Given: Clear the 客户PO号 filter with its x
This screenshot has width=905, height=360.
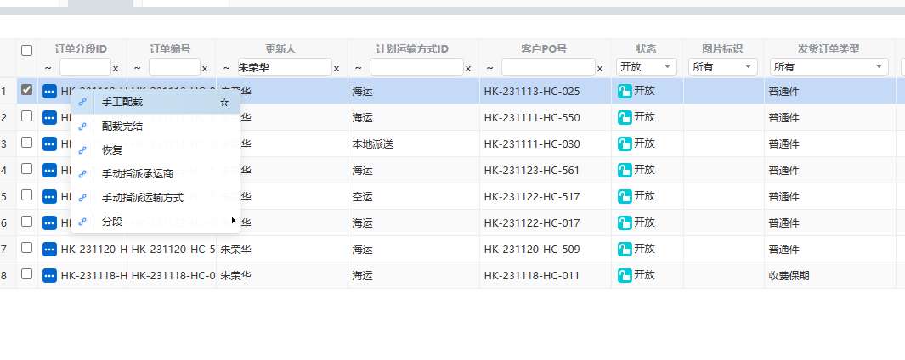Looking at the screenshot, I should [600, 68].
